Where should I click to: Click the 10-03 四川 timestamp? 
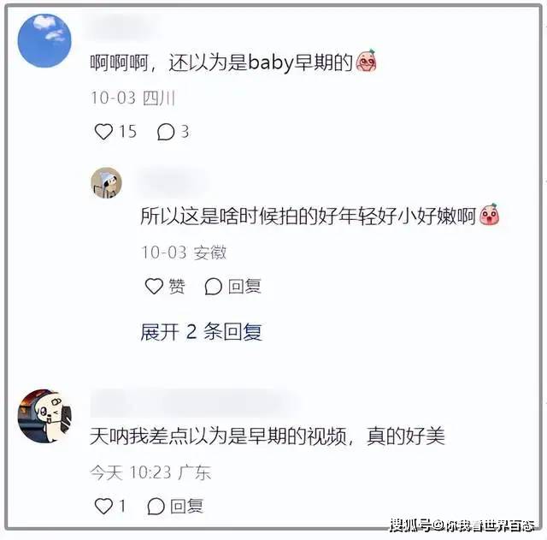[x=132, y=98]
